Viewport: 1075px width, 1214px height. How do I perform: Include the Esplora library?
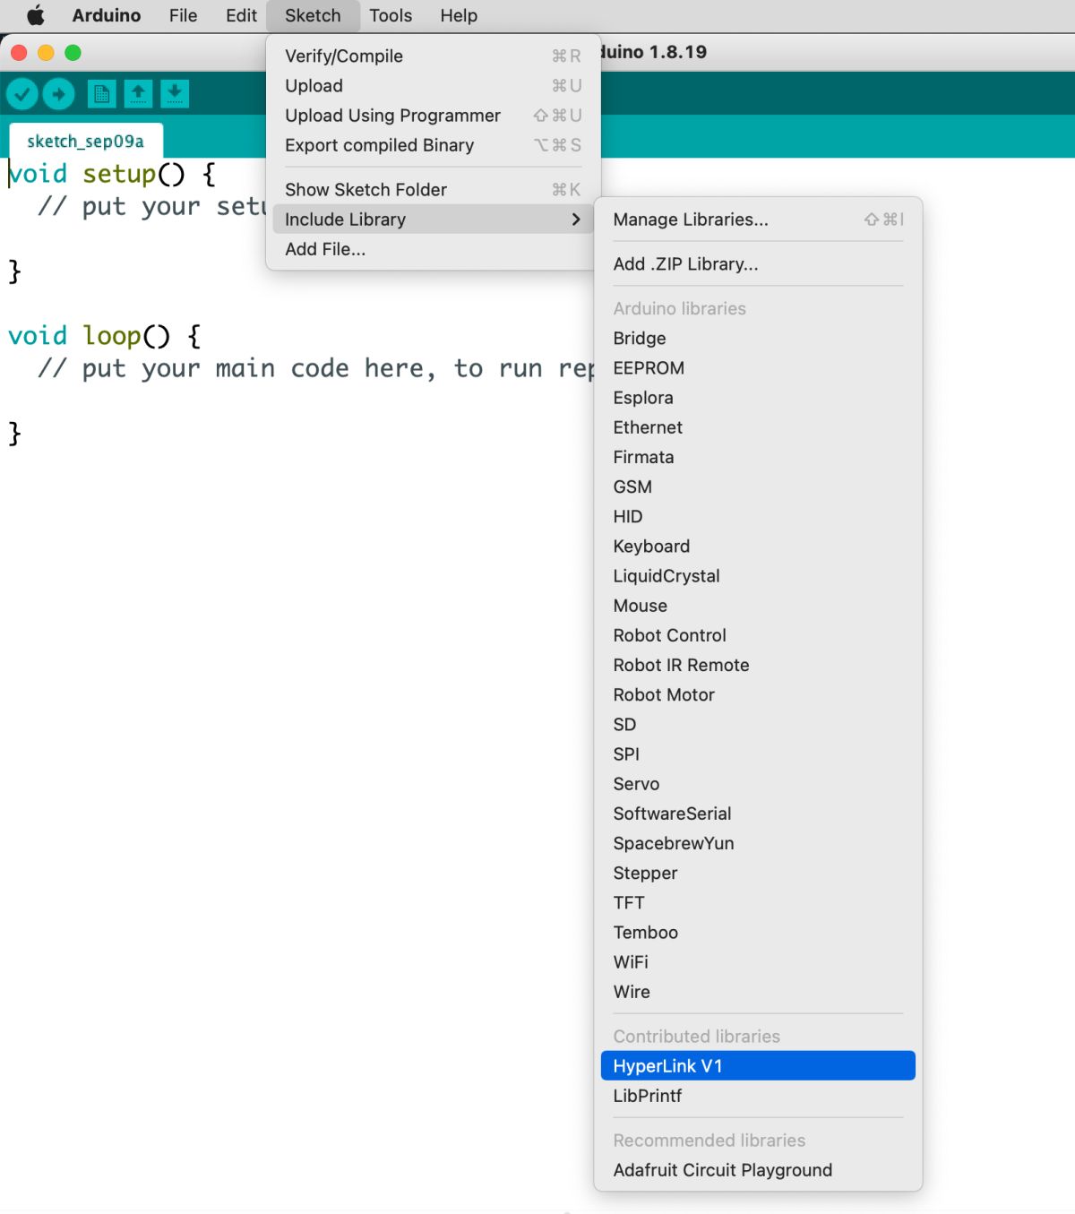pyautogui.click(x=758, y=397)
